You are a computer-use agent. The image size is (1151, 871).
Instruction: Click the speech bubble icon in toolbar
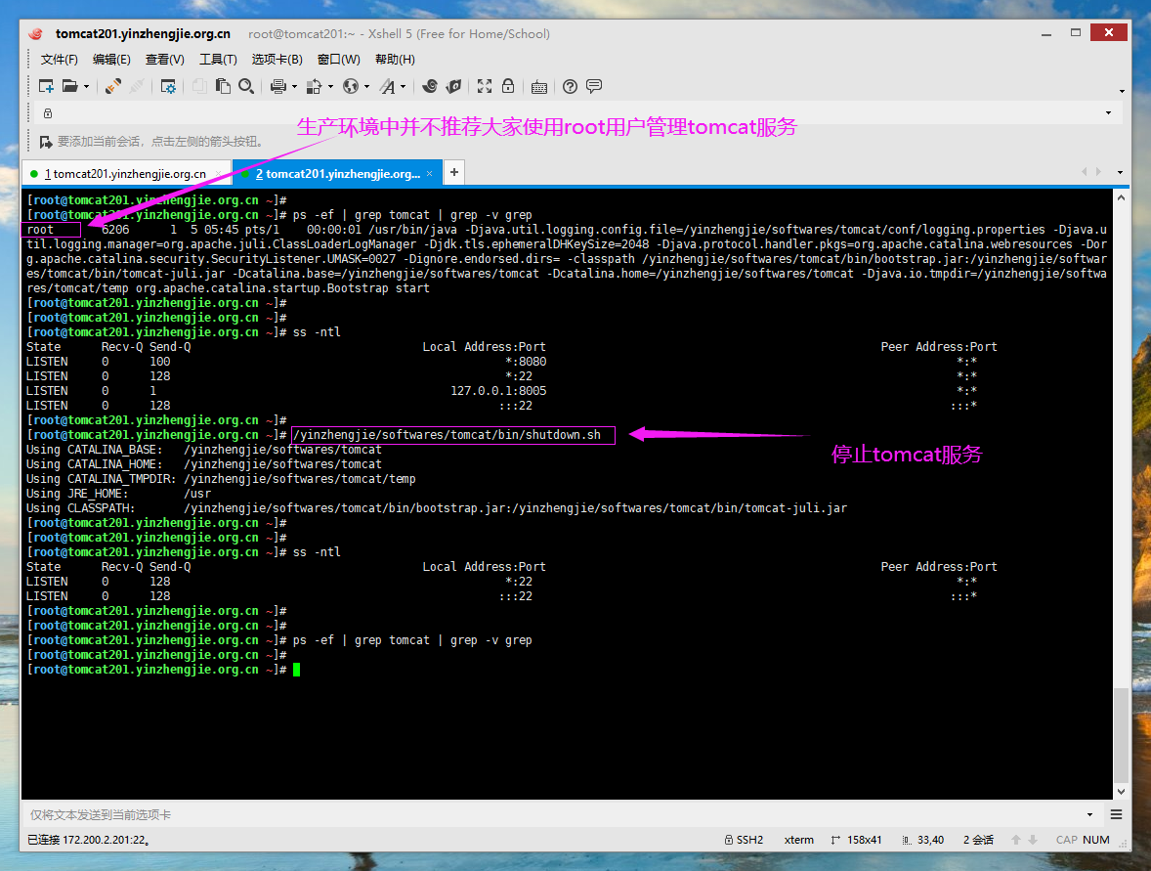pos(594,87)
